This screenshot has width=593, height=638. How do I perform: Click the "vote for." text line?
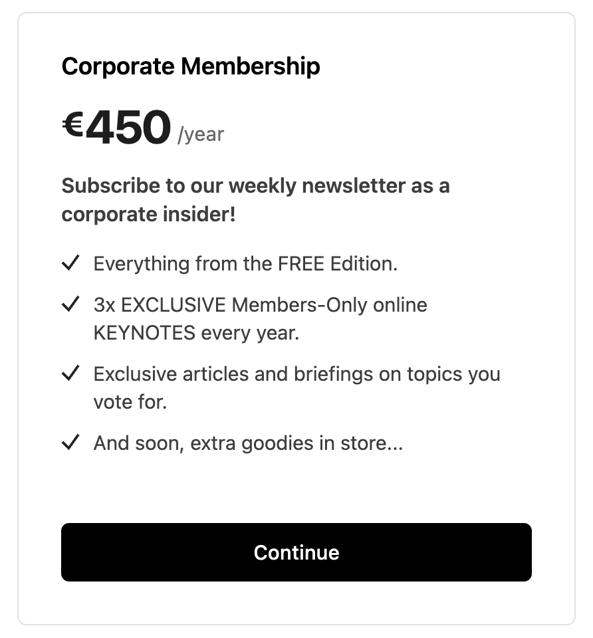point(130,401)
